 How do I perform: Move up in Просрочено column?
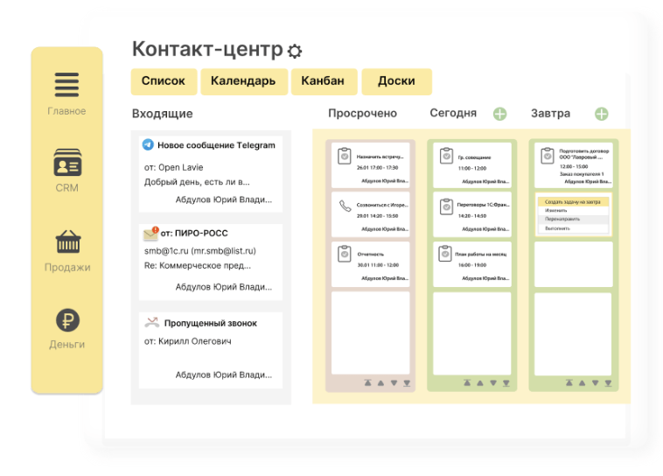pos(381,383)
